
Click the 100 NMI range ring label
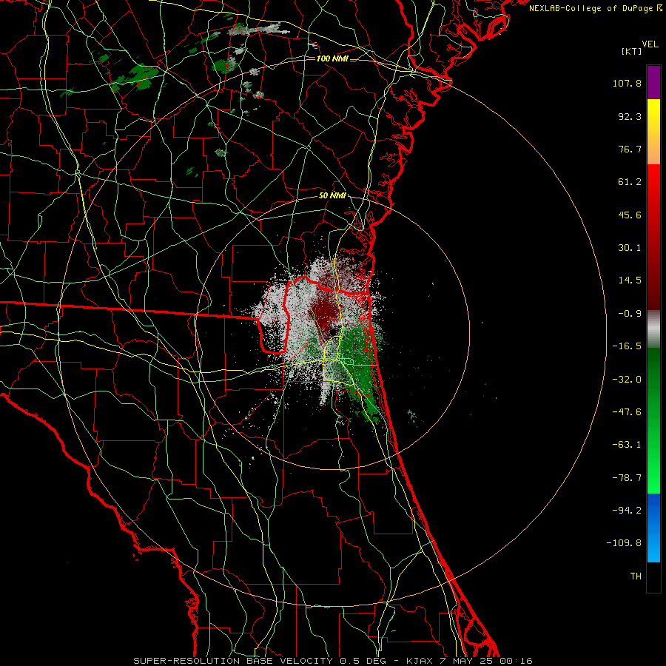(x=332, y=58)
